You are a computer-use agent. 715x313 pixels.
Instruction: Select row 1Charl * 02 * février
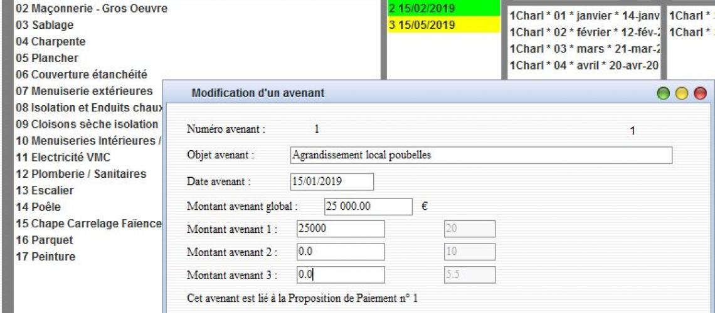585,33
